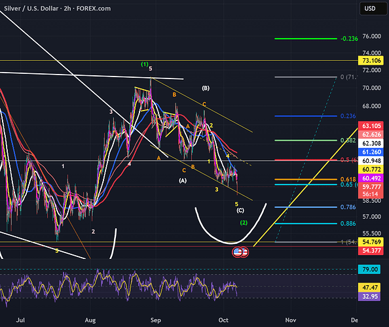
Task: Click the Nov date on time axis
Action: click(x=291, y=320)
